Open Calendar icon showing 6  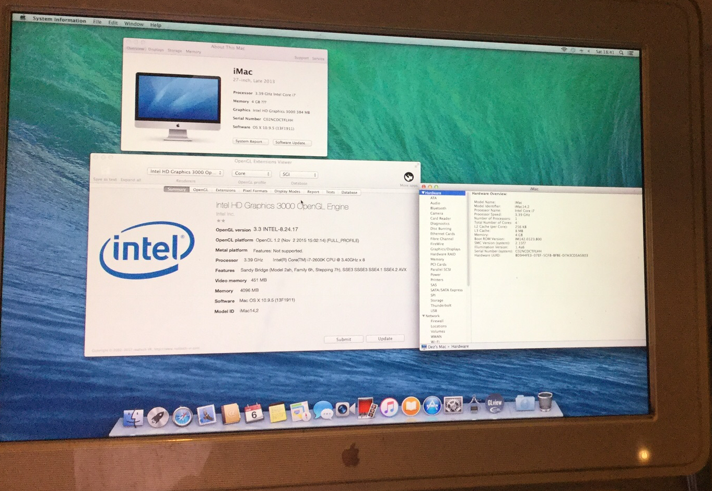(254, 413)
